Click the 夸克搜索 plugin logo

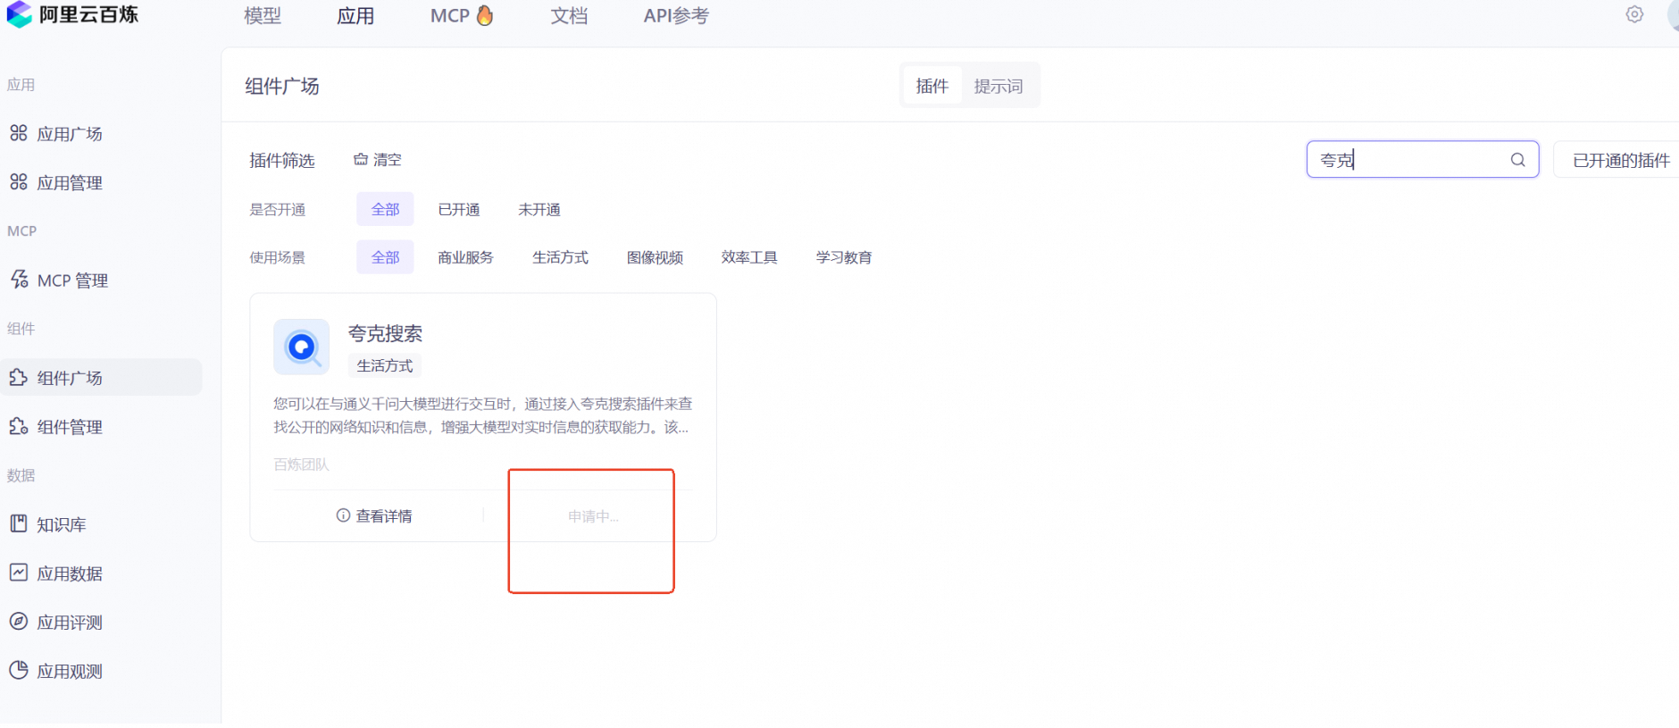click(x=302, y=347)
